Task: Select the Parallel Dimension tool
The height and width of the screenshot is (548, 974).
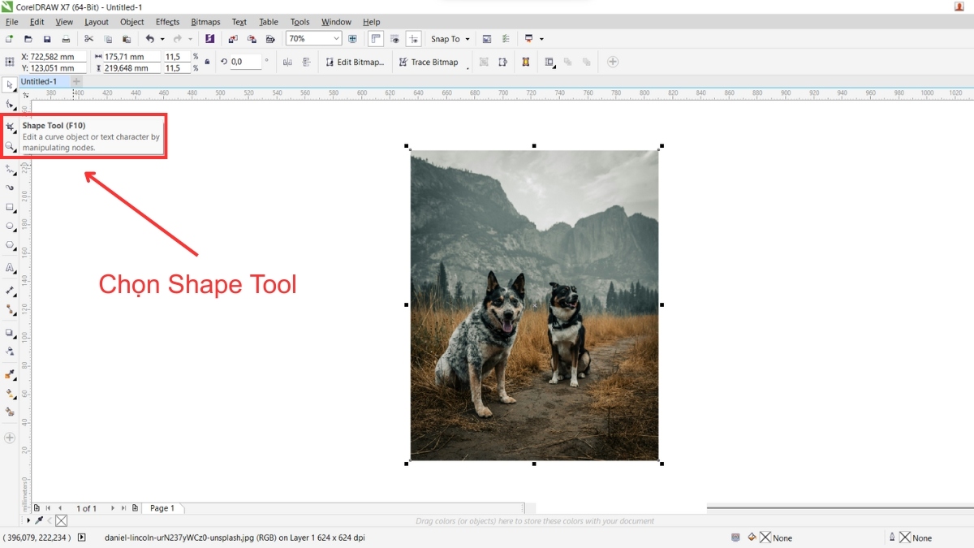Action: click(10, 290)
